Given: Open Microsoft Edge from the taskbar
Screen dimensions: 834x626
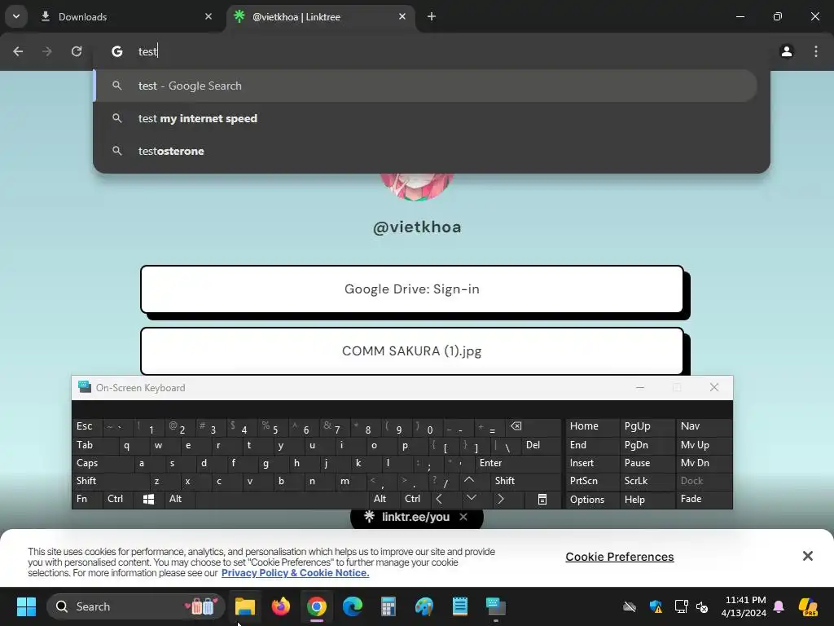Looking at the screenshot, I should [352, 606].
